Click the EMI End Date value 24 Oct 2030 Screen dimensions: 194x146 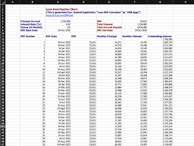135,31
